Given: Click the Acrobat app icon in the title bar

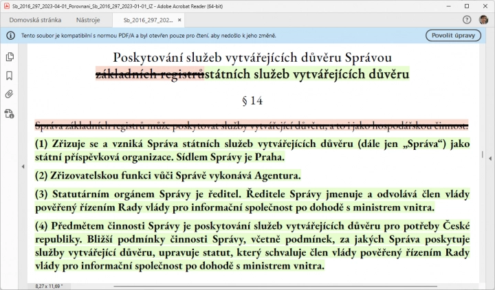Looking at the screenshot, I should point(6,6).
